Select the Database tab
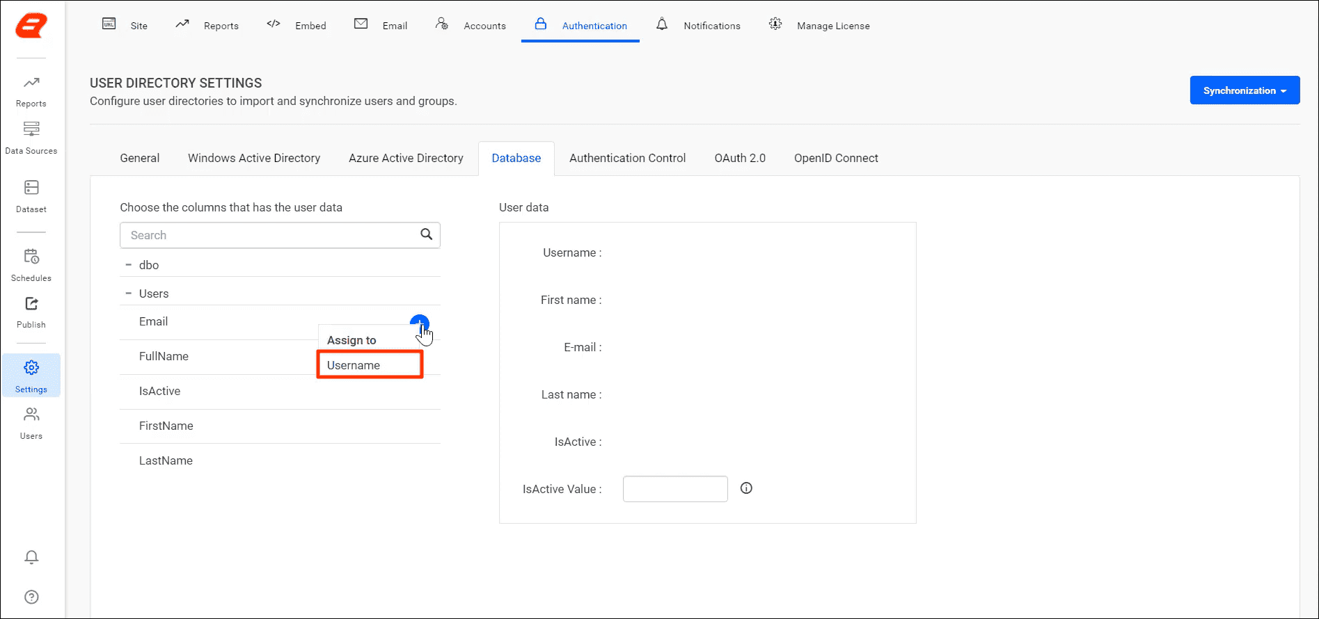1319x619 pixels. point(516,158)
